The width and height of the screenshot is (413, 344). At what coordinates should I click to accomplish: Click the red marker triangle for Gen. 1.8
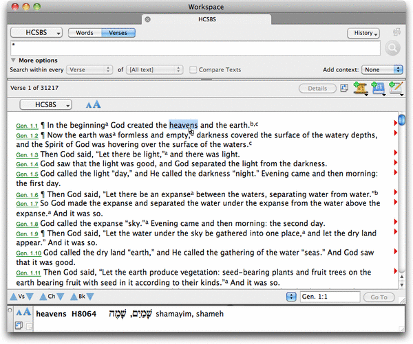pos(395,222)
